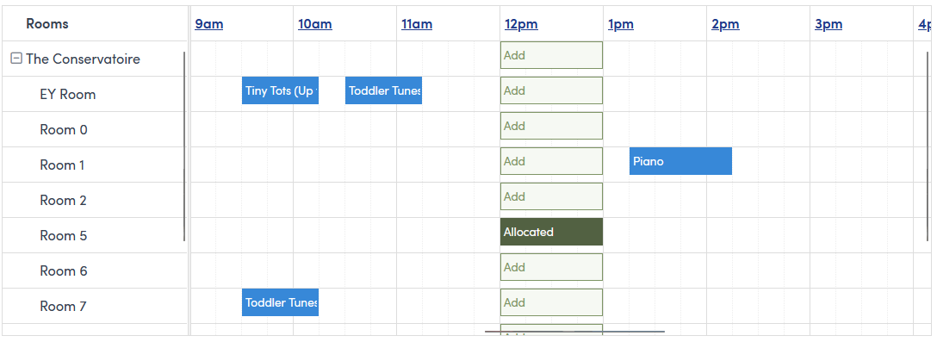Select the Toddler Tunes booking in Room 7
The height and width of the screenshot is (342, 937).
point(280,302)
